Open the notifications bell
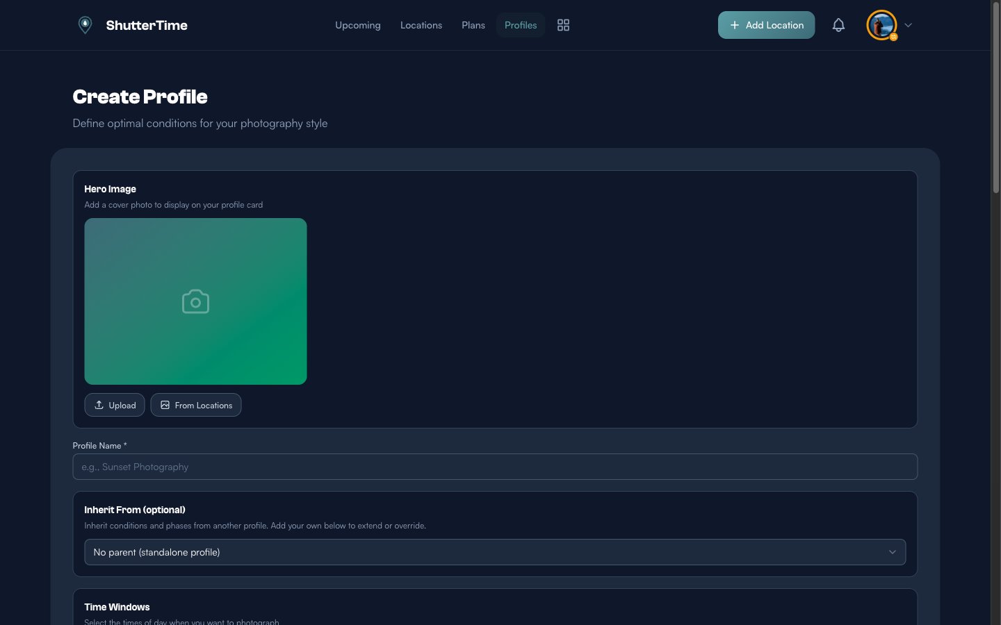1001x625 pixels. point(838,25)
